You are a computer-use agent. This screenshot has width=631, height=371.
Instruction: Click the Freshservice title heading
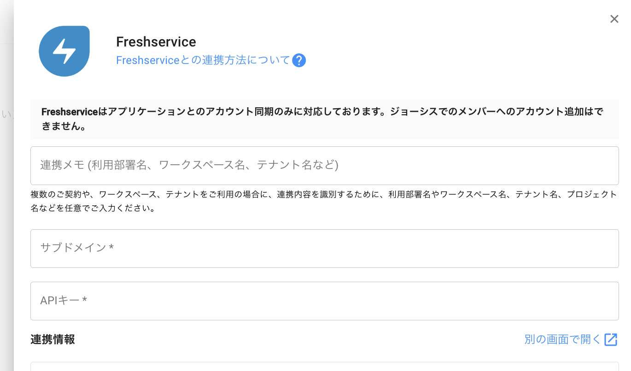click(156, 42)
